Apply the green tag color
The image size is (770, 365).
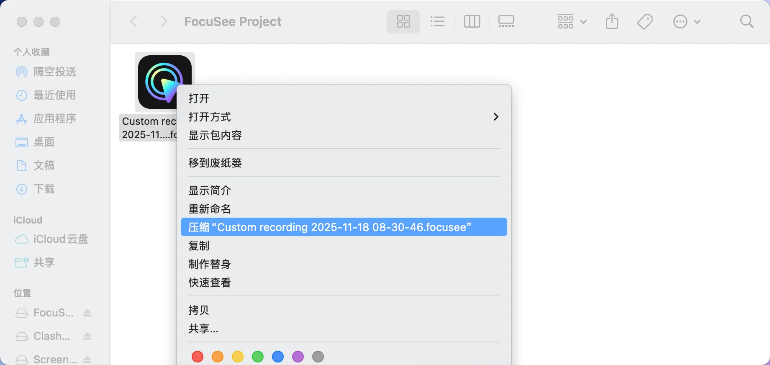click(258, 357)
